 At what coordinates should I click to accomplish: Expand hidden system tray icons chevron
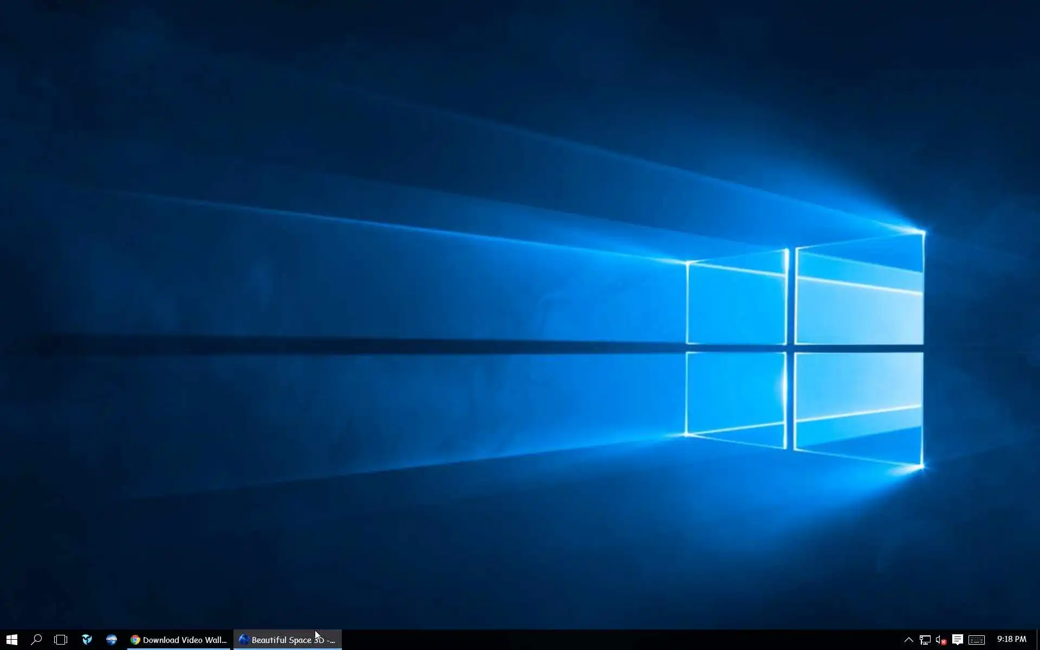[x=908, y=640]
